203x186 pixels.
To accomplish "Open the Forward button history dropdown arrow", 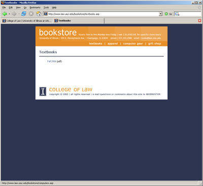I will [19, 14].
